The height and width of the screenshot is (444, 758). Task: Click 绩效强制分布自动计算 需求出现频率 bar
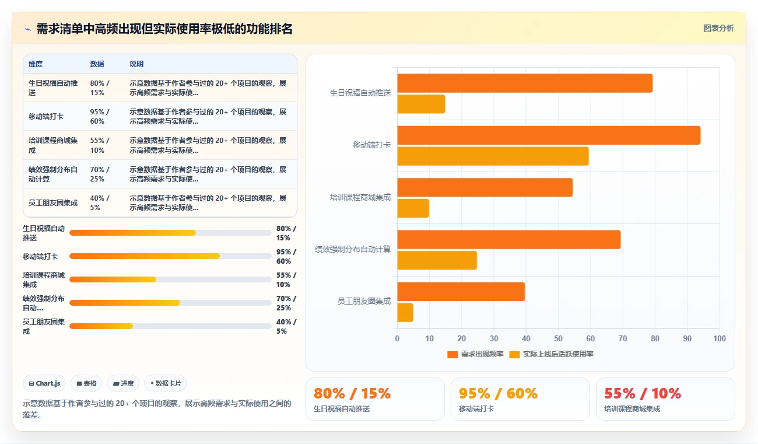[509, 240]
